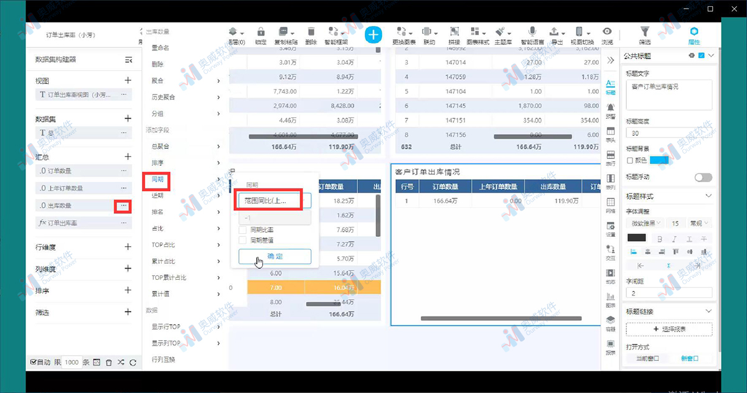747x393 pixels.
Task: Click the blue plus add button
Action: (x=373, y=35)
